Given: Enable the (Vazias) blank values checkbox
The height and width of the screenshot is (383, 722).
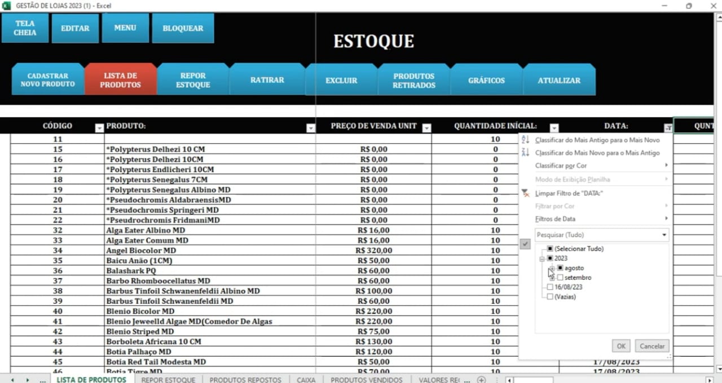Looking at the screenshot, I should click(x=550, y=296).
